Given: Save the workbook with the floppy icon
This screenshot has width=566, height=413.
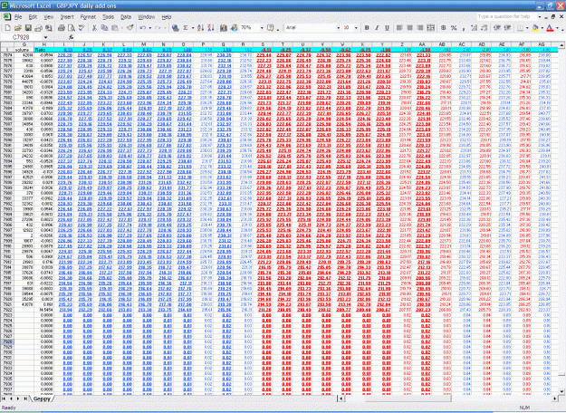Looking at the screenshot, I should [x=28, y=28].
